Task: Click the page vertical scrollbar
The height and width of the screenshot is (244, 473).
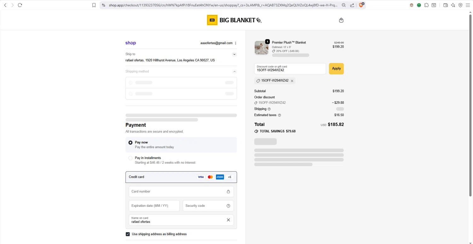Action: pos(470,106)
